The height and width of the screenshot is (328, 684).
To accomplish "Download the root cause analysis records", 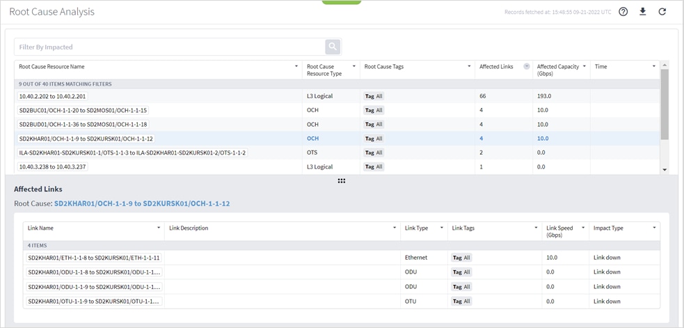I will tap(642, 11).
